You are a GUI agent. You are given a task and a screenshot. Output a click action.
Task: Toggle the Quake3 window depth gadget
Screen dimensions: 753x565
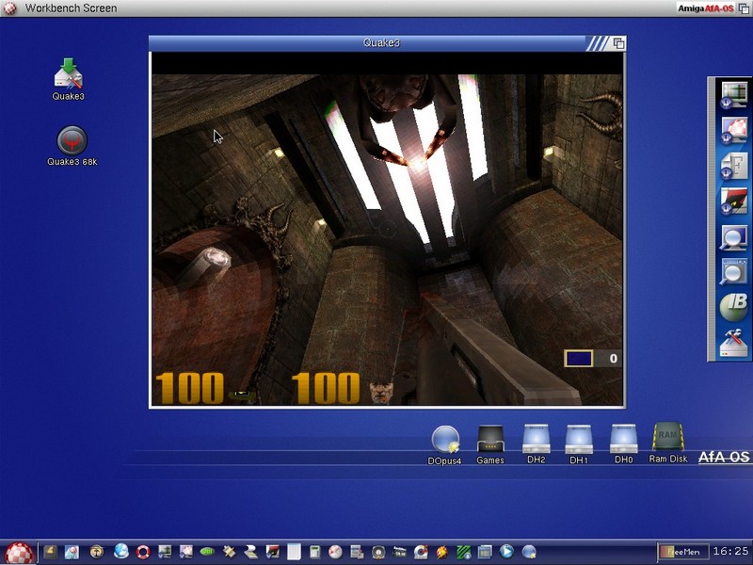pyautogui.click(x=618, y=43)
